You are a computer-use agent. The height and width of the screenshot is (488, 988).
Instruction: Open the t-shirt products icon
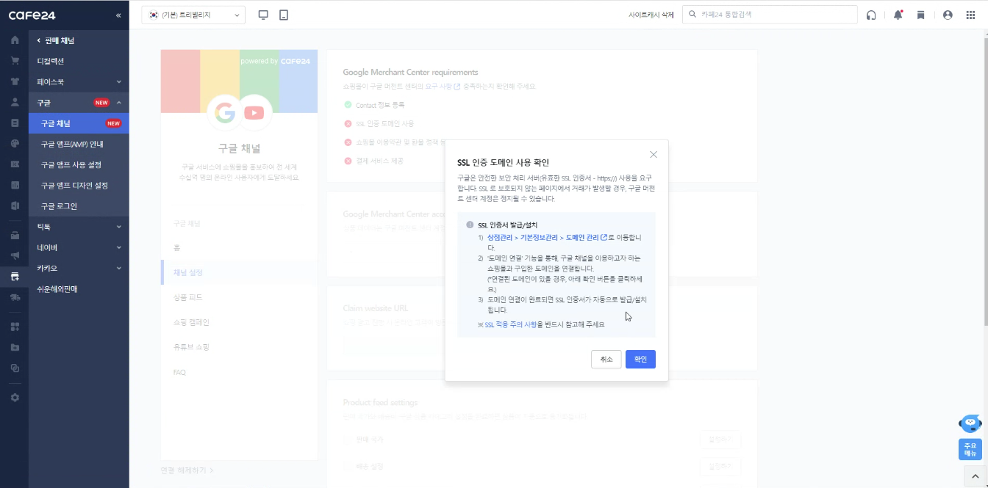(15, 81)
